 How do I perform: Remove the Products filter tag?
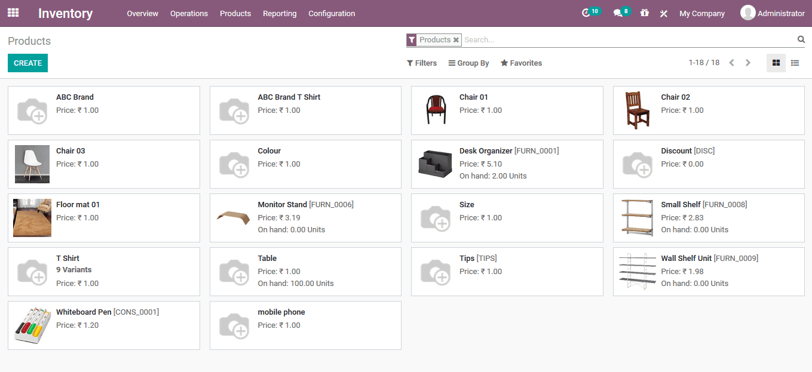pos(456,39)
